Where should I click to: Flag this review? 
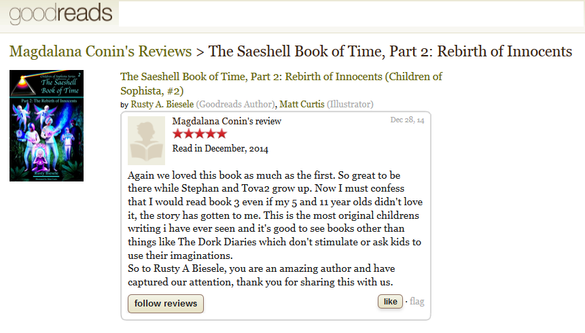416,302
